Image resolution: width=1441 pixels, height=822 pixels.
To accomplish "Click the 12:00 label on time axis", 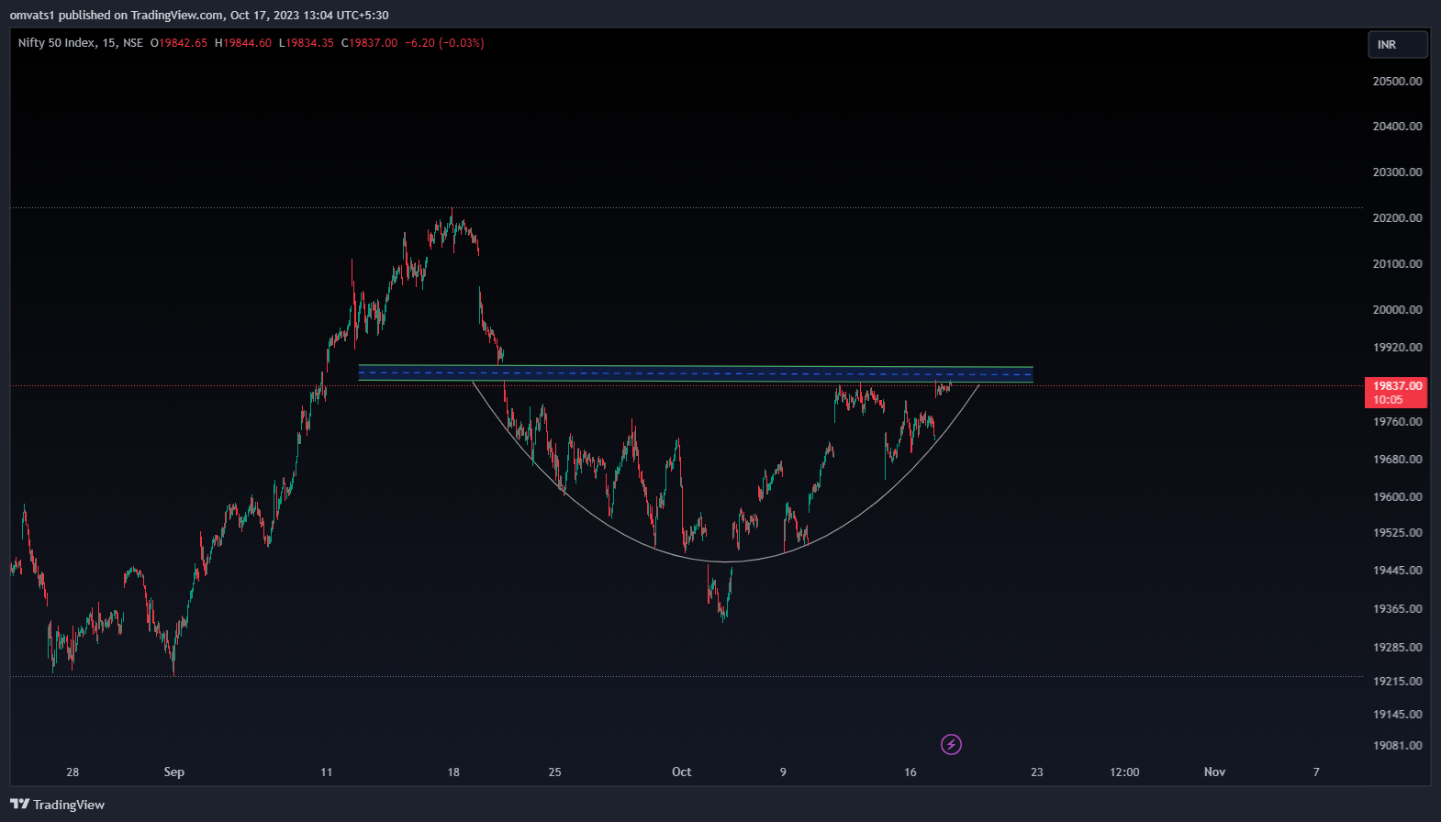I will click(1124, 772).
